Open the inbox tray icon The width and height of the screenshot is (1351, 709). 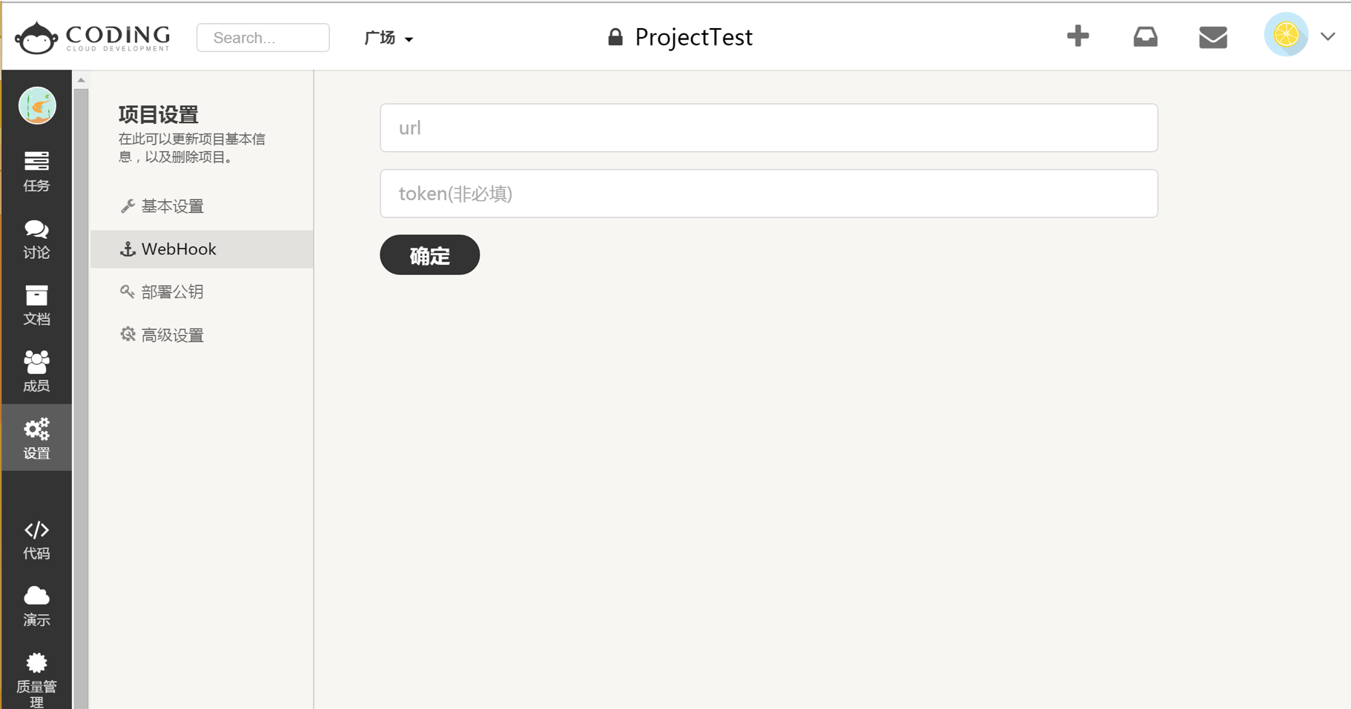pyautogui.click(x=1145, y=36)
